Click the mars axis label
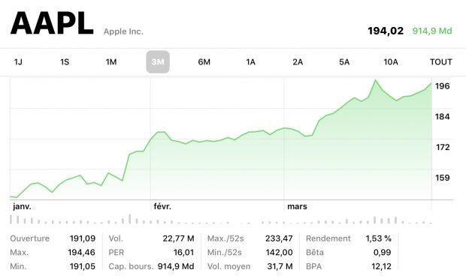466x279 pixels. tap(297, 206)
